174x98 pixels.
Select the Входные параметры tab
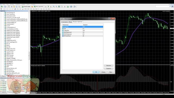(78, 22)
